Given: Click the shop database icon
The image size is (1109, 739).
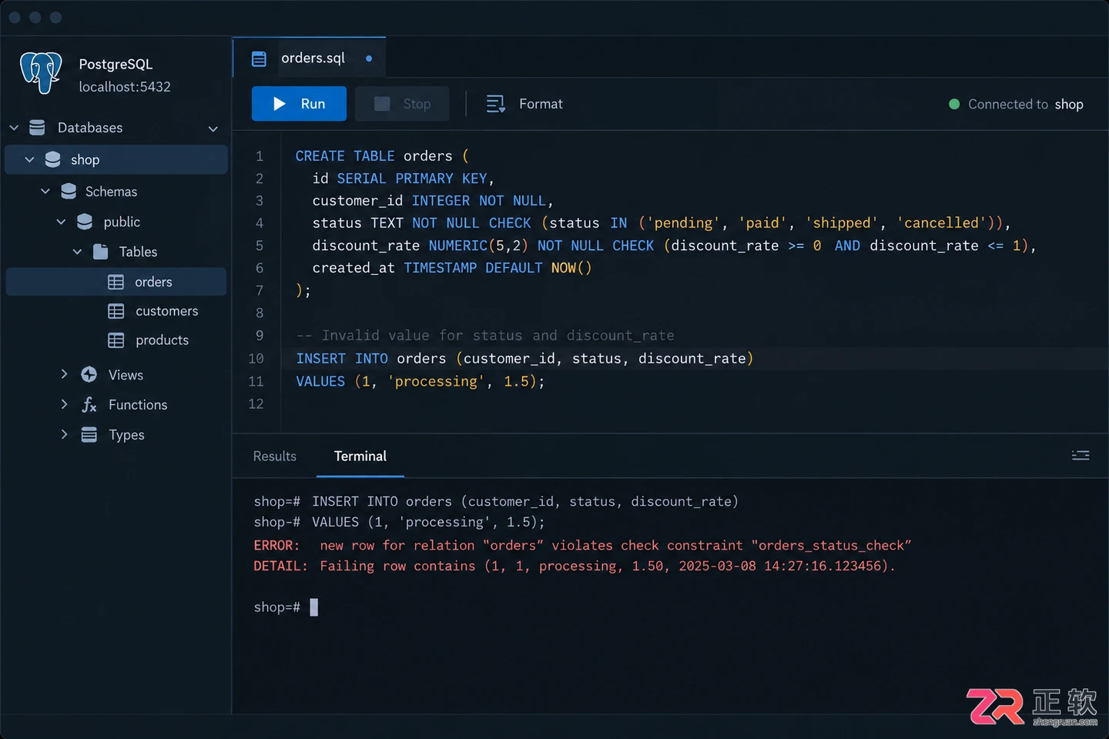Looking at the screenshot, I should click(x=52, y=159).
